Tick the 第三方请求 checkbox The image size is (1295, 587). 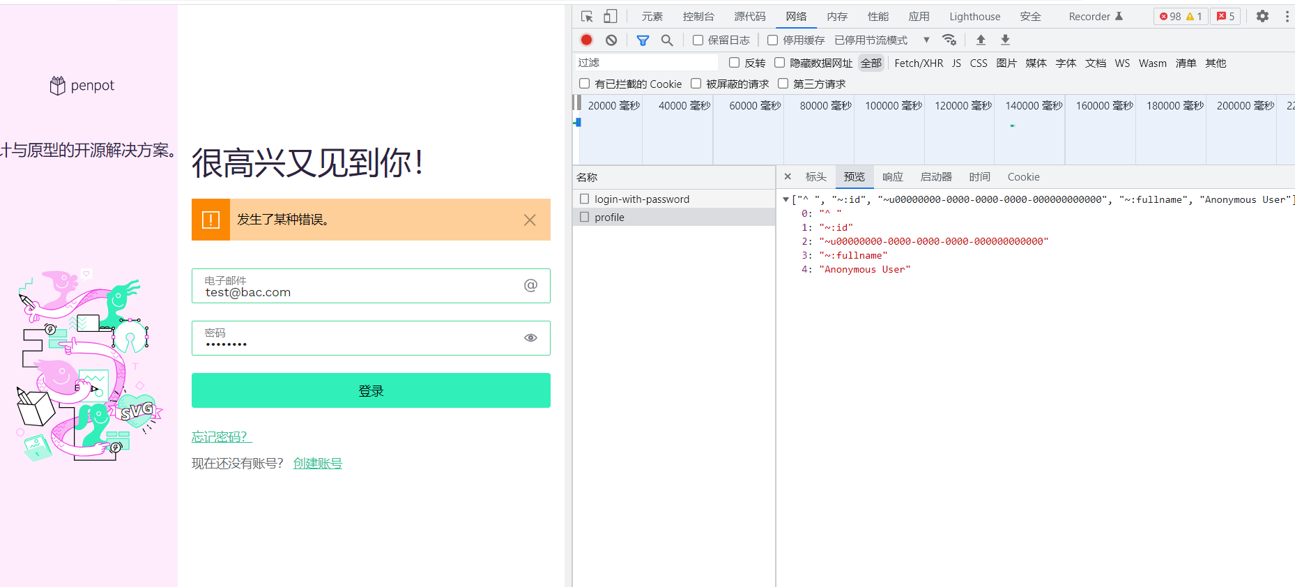[783, 84]
